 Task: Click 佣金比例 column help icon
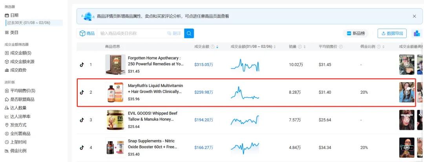[379, 47]
